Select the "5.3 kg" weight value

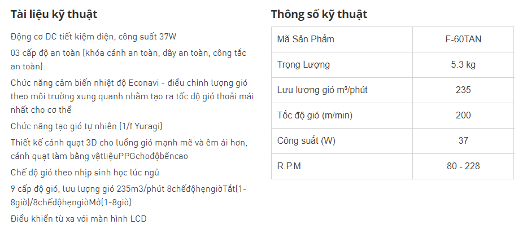[x=463, y=65]
